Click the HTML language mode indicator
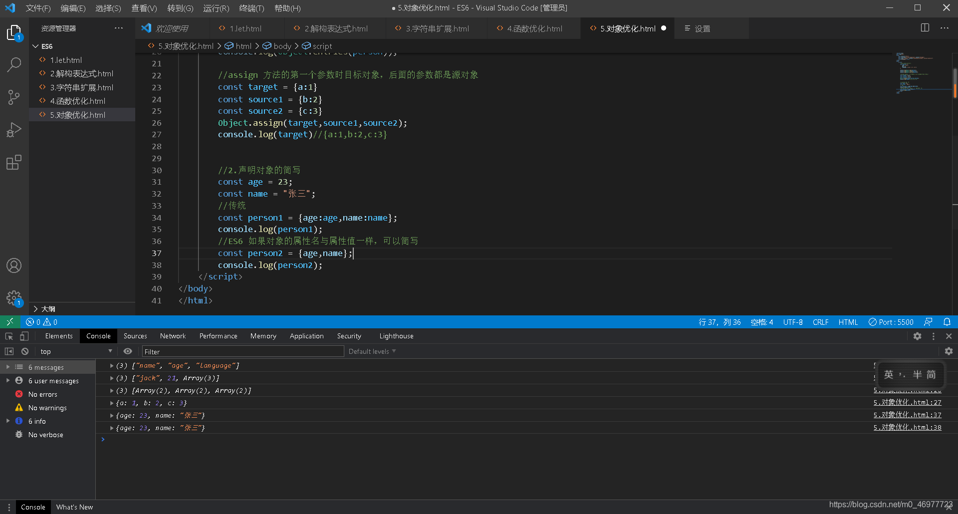958x514 pixels. click(x=848, y=322)
